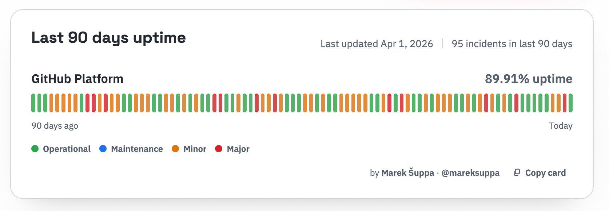Click the Today label under the timeline
This screenshot has width=609, height=211.
point(561,126)
